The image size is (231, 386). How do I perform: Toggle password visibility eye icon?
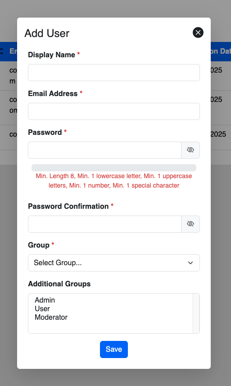[190, 150]
